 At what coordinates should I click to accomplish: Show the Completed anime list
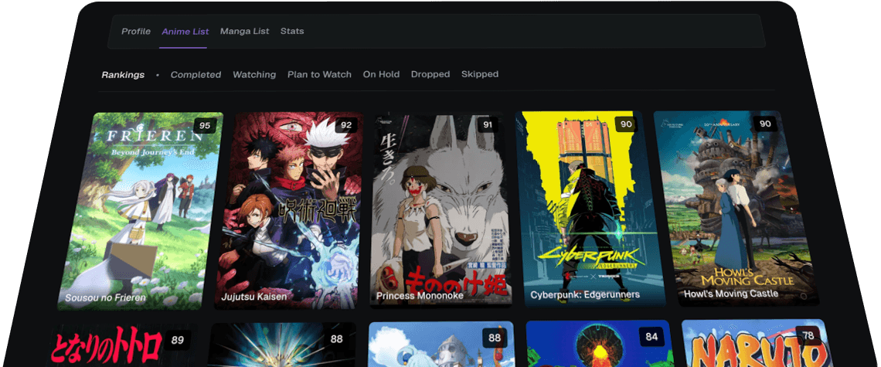pyautogui.click(x=196, y=75)
